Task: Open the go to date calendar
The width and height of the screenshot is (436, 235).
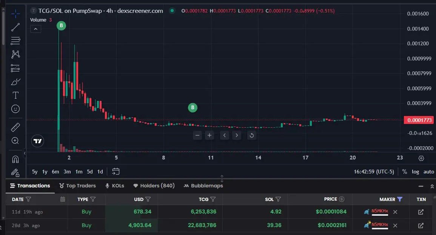Action: pos(116,172)
